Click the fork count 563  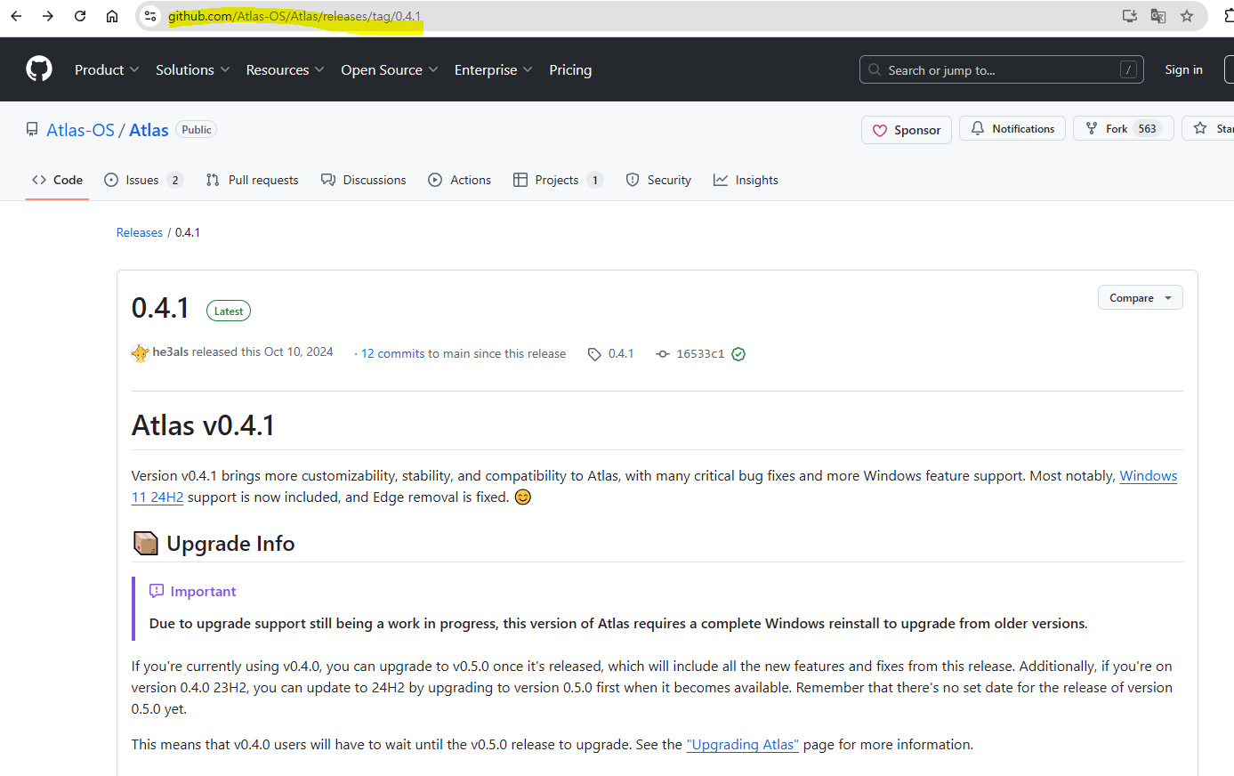[x=1148, y=129]
